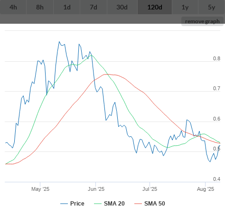This screenshot has width=225, height=216.
Task: Click the Aug '25 axis marker
Action: tap(206, 189)
